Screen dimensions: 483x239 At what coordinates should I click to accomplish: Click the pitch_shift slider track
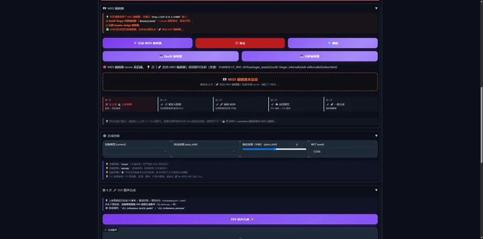pos(274,149)
